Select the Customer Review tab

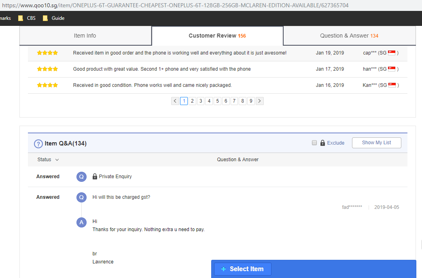click(x=217, y=36)
